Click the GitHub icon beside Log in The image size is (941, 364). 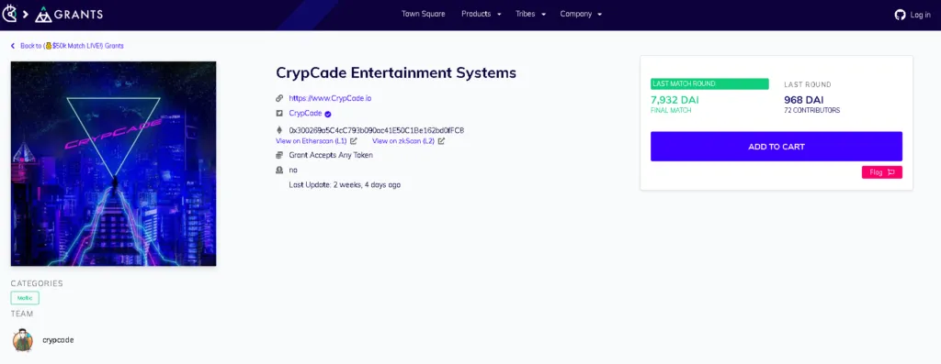pyautogui.click(x=900, y=15)
